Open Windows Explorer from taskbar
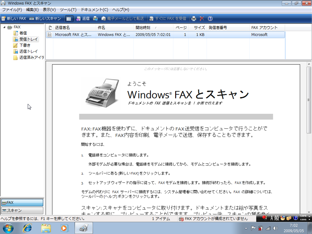312x234 pixels. tap(46, 228)
